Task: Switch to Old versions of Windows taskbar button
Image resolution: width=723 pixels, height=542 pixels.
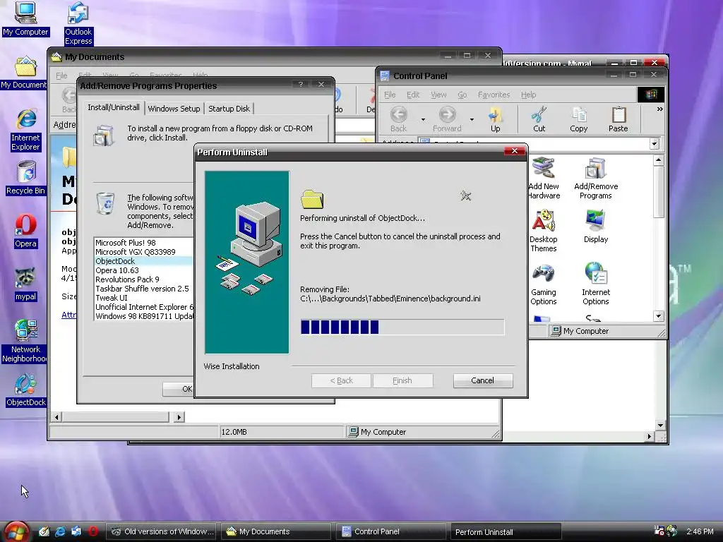Action: tap(160, 531)
